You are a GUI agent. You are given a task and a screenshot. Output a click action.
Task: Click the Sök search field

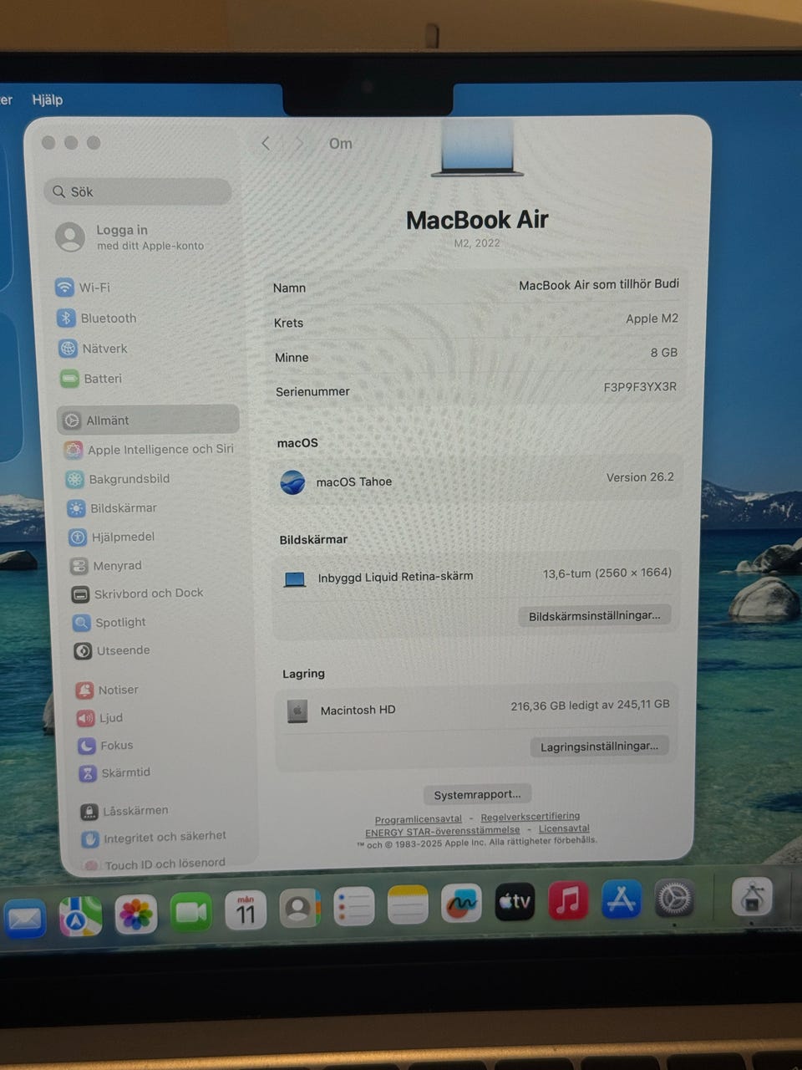pos(137,191)
